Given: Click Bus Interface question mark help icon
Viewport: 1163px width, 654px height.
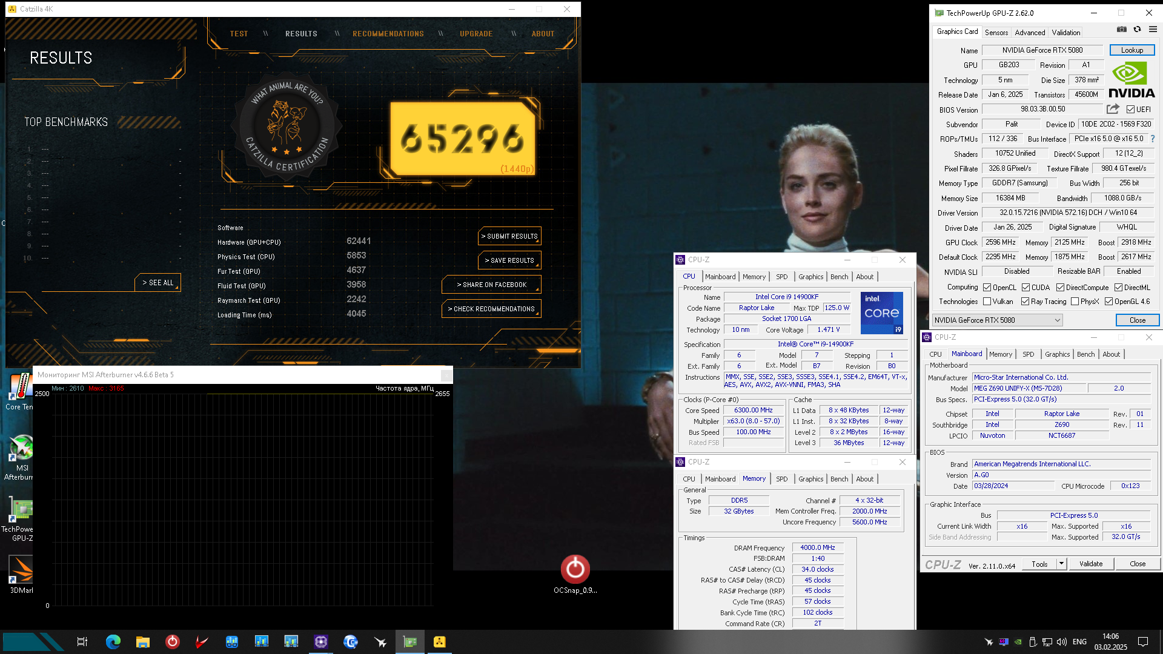Looking at the screenshot, I should pyautogui.click(x=1153, y=139).
